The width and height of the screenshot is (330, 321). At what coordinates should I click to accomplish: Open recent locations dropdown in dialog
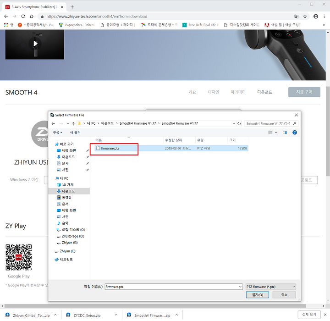tap(68, 124)
